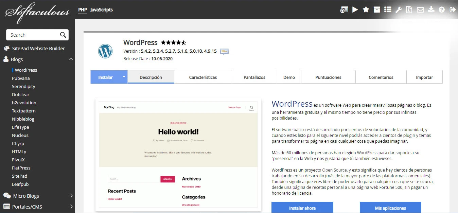Screen dimensions: 458x213
Task: Open the Importar tab
Action: coord(424,77)
